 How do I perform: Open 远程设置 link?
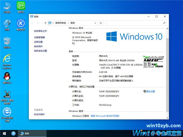pyautogui.click(x=38, y=42)
